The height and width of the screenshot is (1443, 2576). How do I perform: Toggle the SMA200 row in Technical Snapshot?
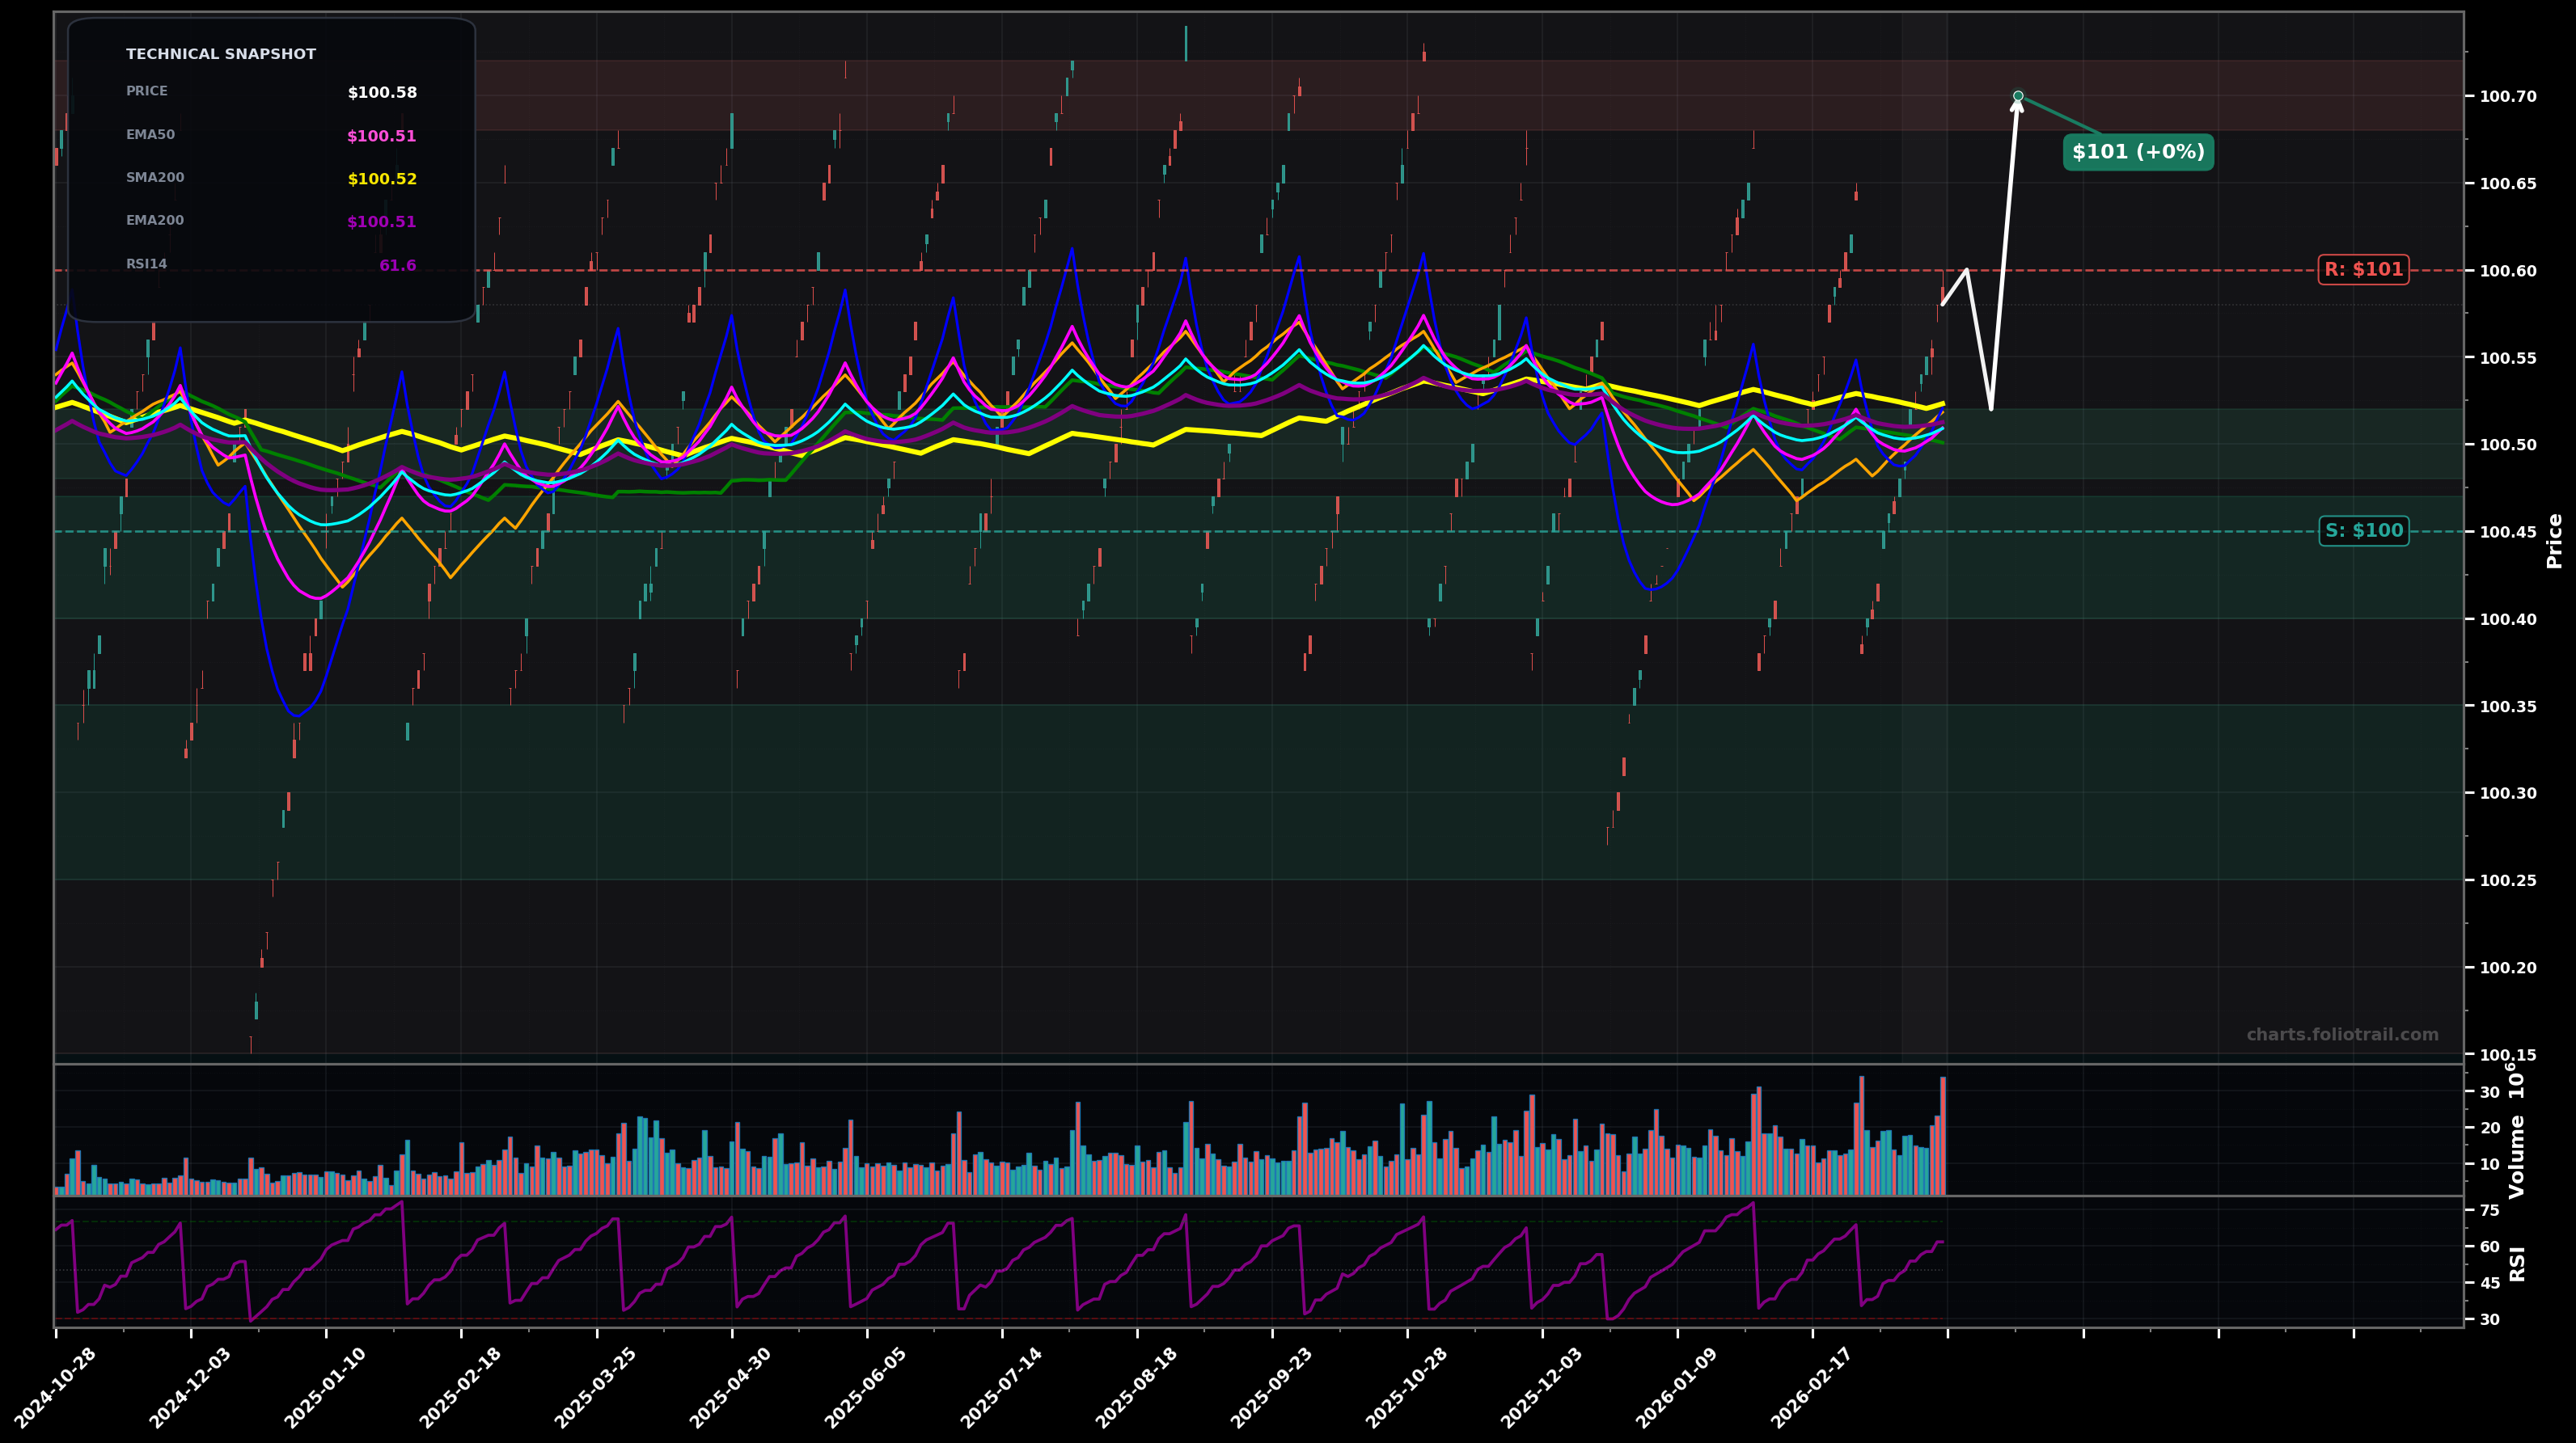click(270, 177)
